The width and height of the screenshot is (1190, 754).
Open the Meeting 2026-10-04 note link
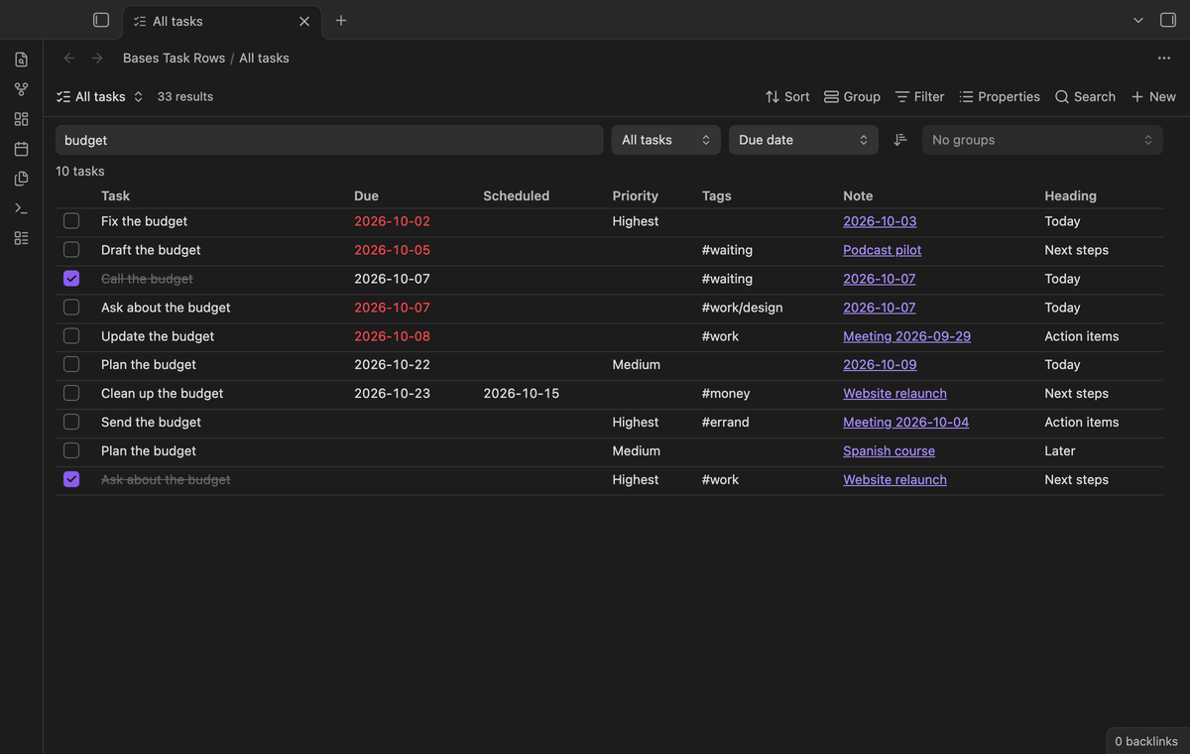[x=905, y=422]
